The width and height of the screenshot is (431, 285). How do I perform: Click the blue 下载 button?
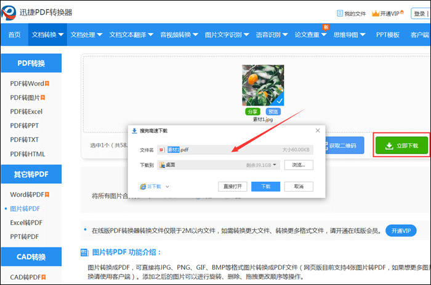point(265,187)
